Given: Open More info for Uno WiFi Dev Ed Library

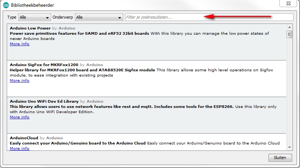Looking at the screenshot, I should point(19,117).
